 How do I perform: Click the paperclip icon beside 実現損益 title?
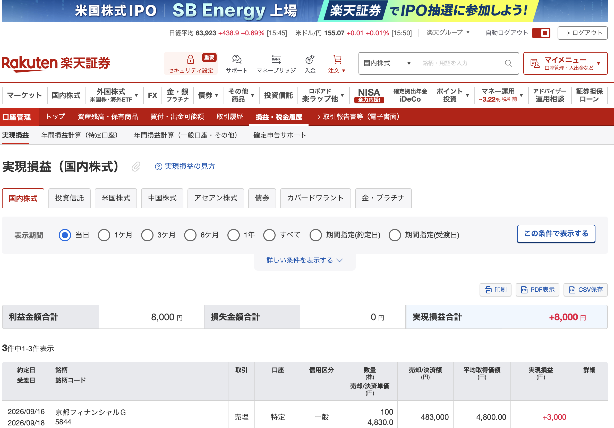point(136,167)
